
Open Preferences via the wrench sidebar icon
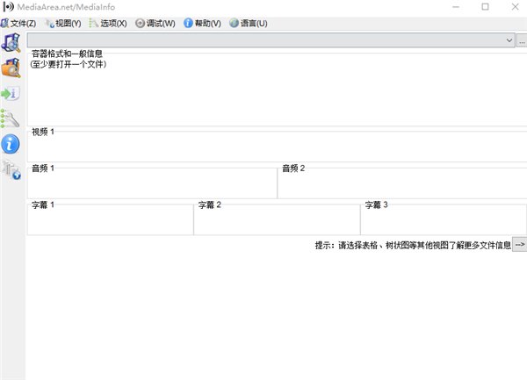point(11,118)
